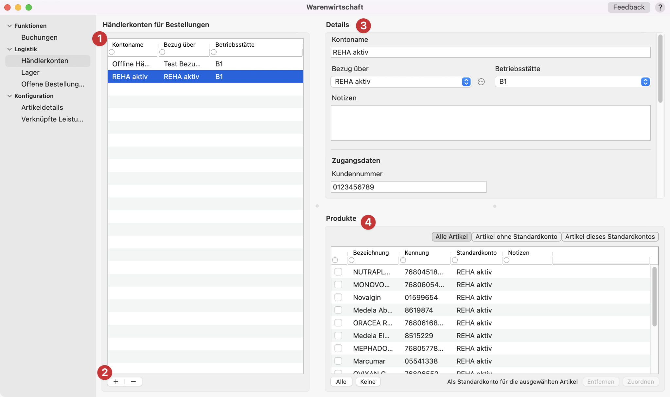
Task: Click filter circle under Standardkonto column
Action: point(455,260)
